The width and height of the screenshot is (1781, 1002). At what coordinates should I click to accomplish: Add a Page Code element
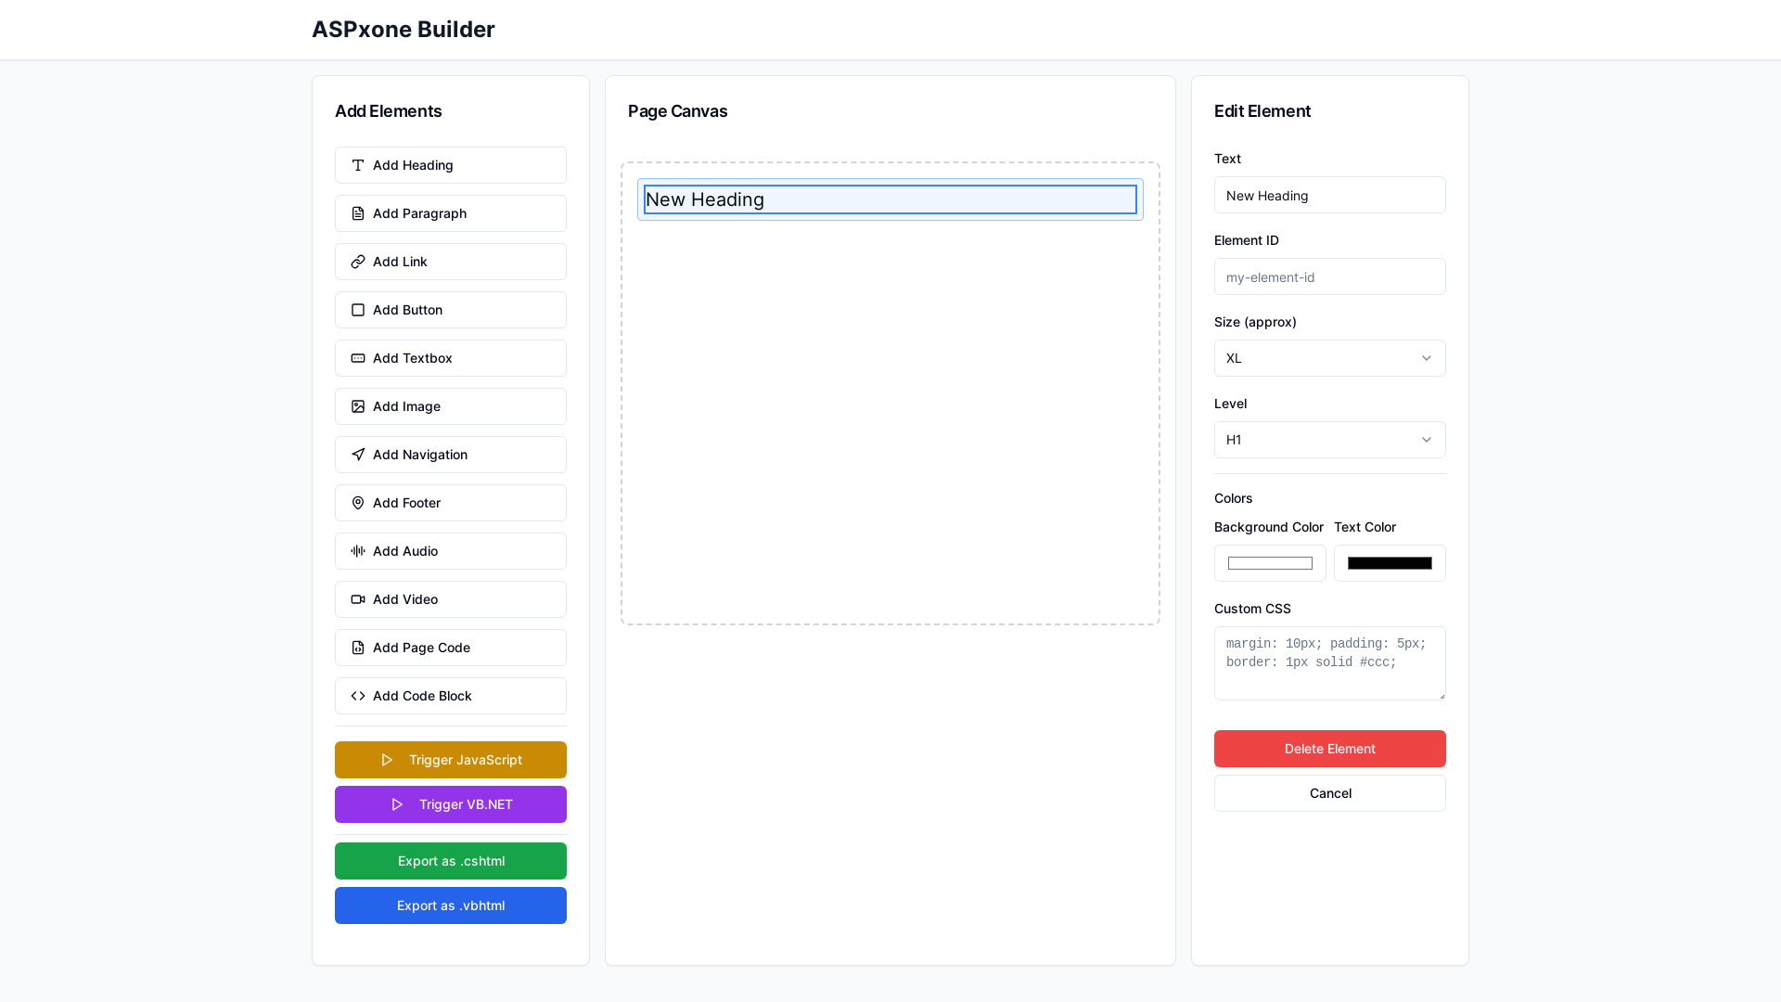click(x=451, y=648)
